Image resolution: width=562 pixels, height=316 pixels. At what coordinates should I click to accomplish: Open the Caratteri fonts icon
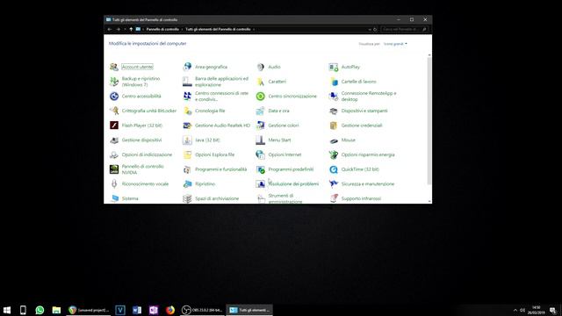261,82
